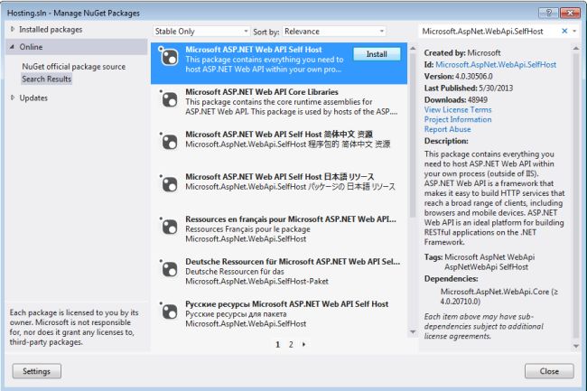Open the Project Information link
The width and height of the screenshot is (587, 391).
click(458, 119)
